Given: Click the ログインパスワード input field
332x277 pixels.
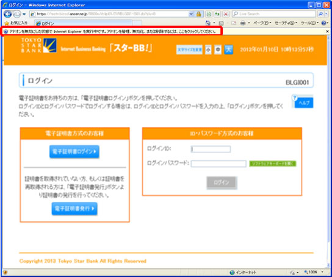Looking at the screenshot, I should pyautogui.click(x=218, y=164).
